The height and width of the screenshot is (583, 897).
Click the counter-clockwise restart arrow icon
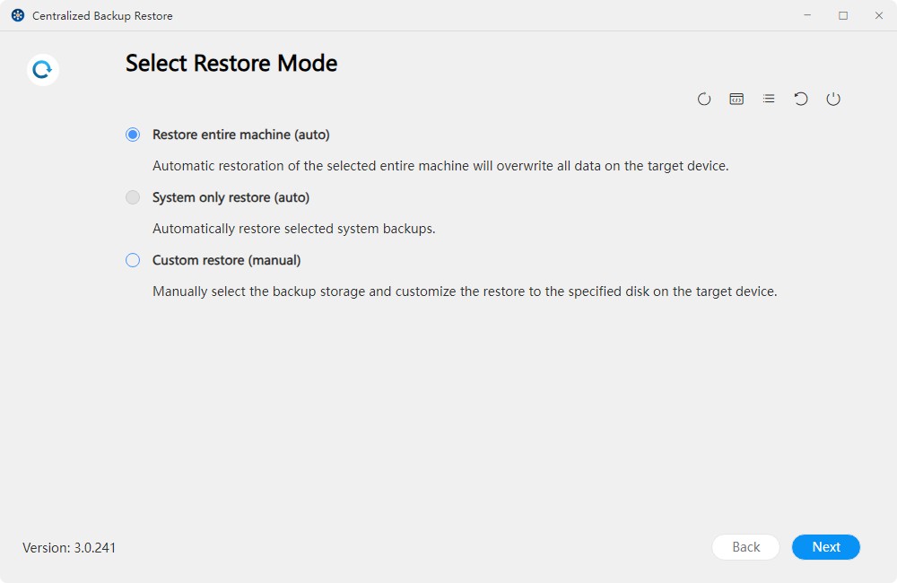click(801, 100)
